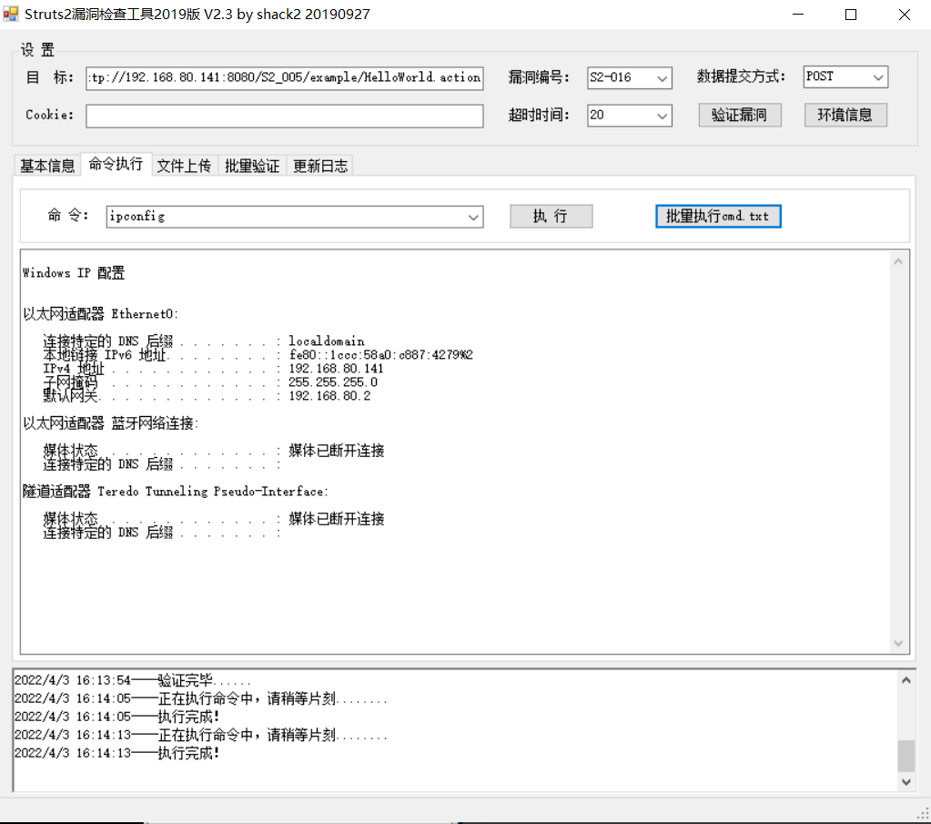The height and width of the screenshot is (824, 931).
Task: Expand the ipconfig command dropdown arrow
Action: 473,217
